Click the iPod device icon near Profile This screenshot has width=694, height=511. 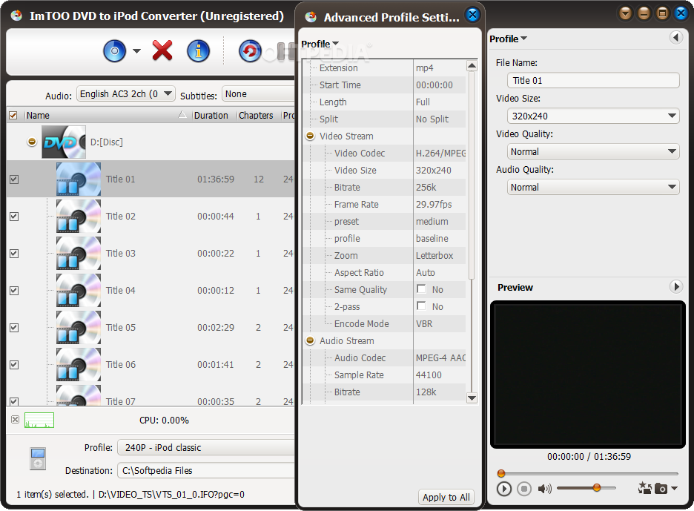(38, 459)
